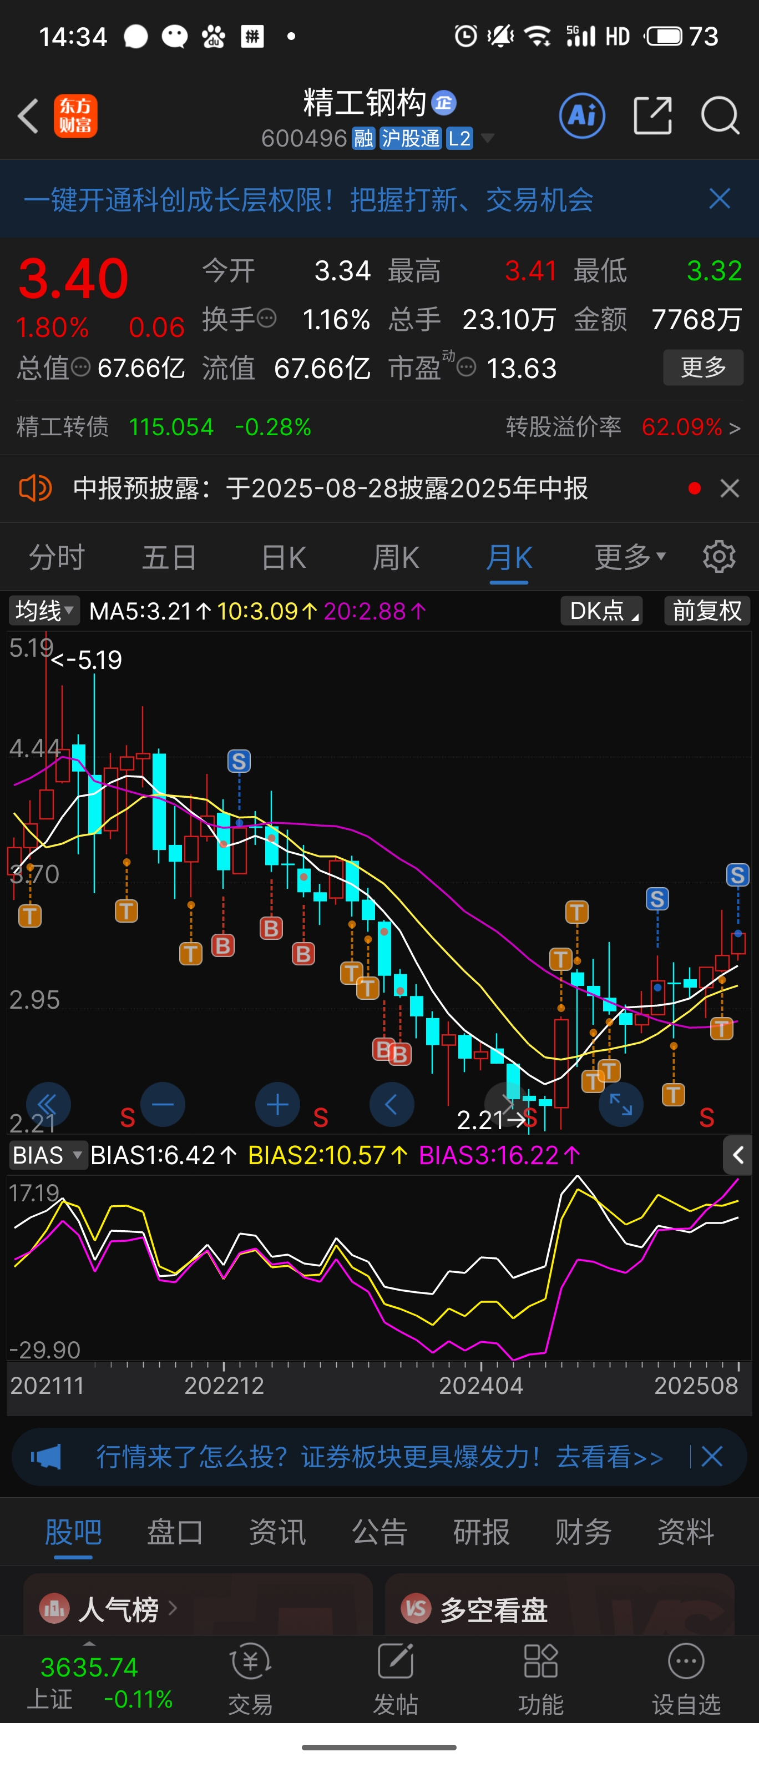The height and width of the screenshot is (1772, 759).
Task: Open the 人气榜 card
Action: pos(198,1604)
